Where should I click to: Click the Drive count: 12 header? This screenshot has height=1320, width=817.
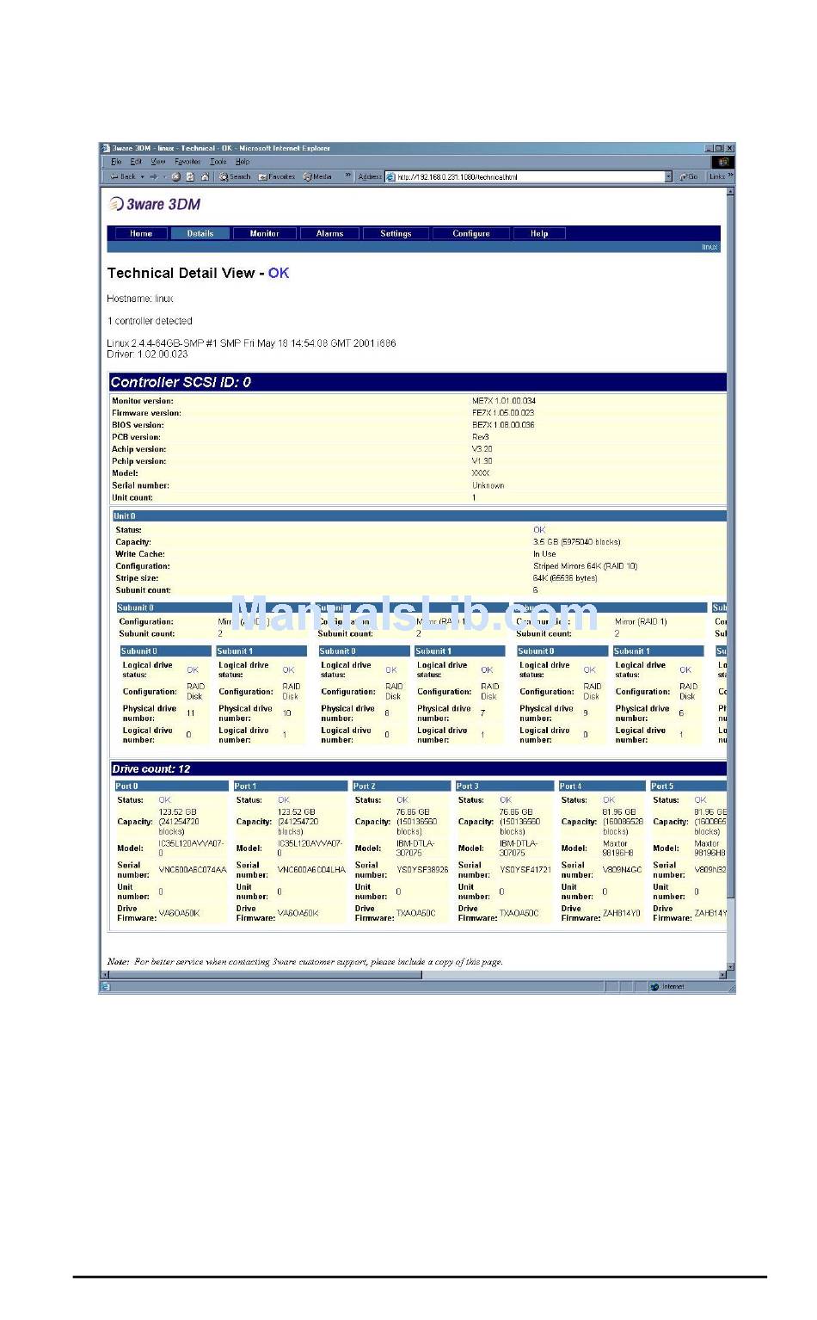coord(418,768)
